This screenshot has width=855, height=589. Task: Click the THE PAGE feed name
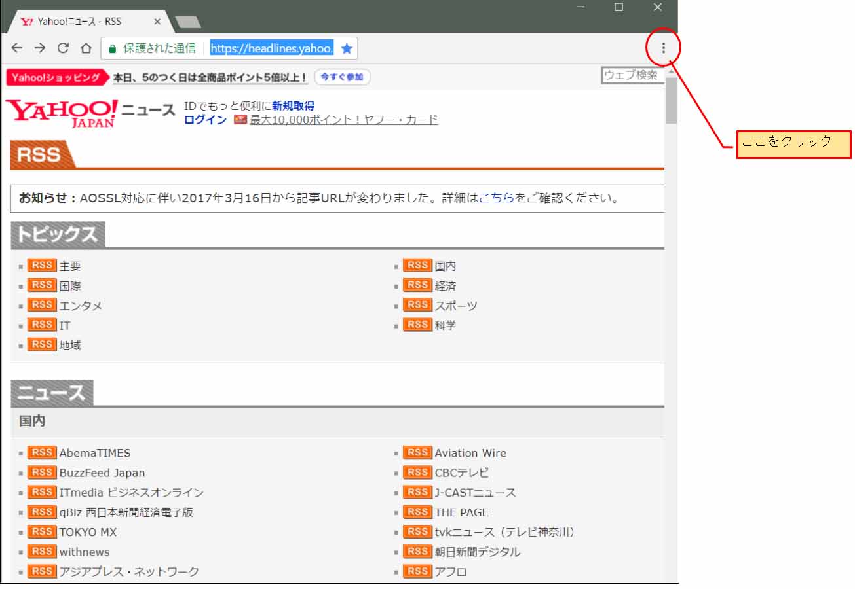[462, 512]
